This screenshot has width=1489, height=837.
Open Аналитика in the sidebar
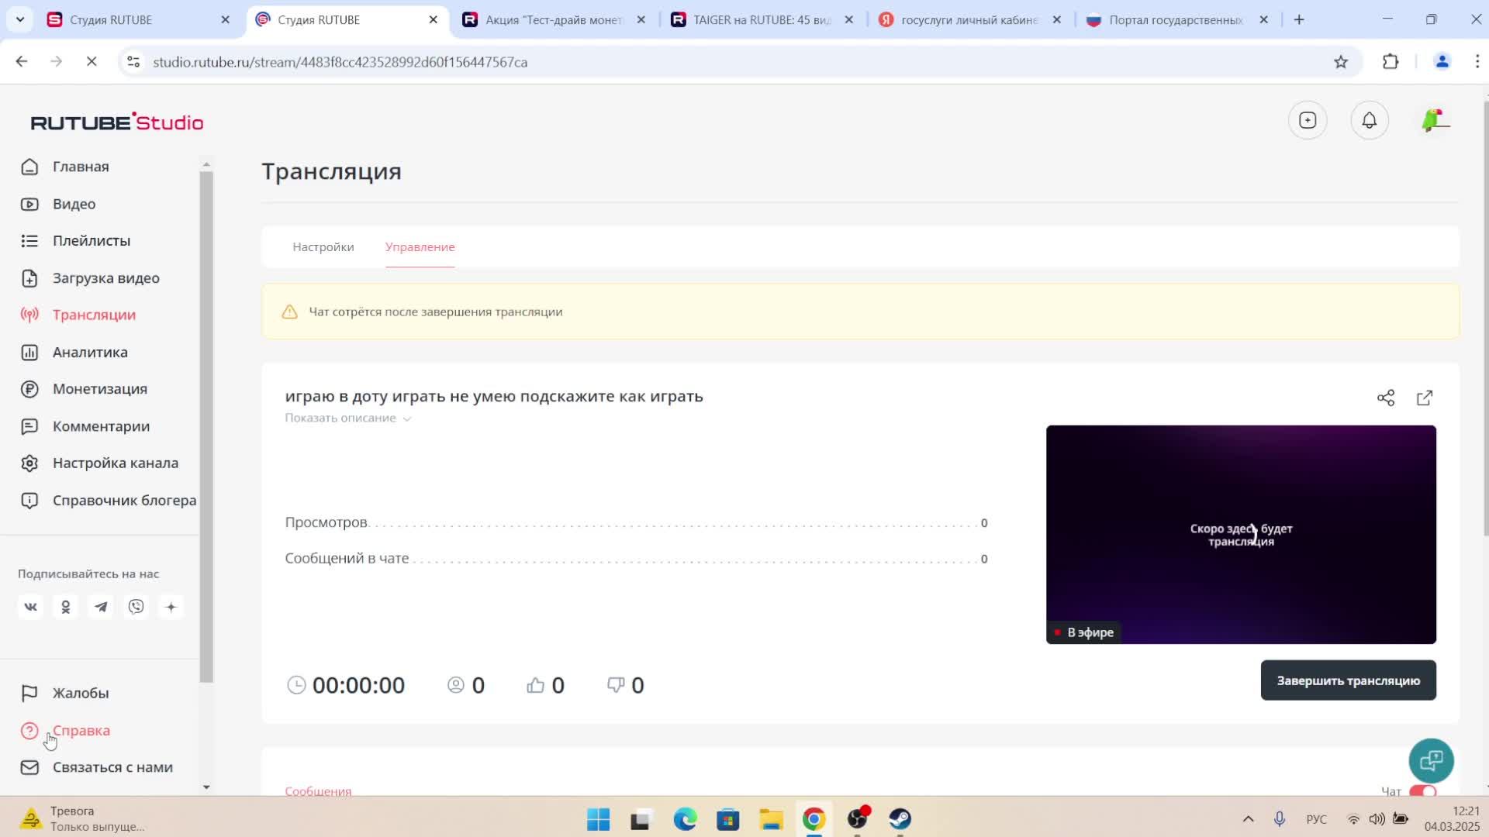tap(90, 353)
